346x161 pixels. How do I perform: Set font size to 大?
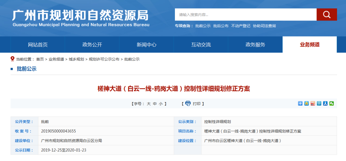[149, 104]
